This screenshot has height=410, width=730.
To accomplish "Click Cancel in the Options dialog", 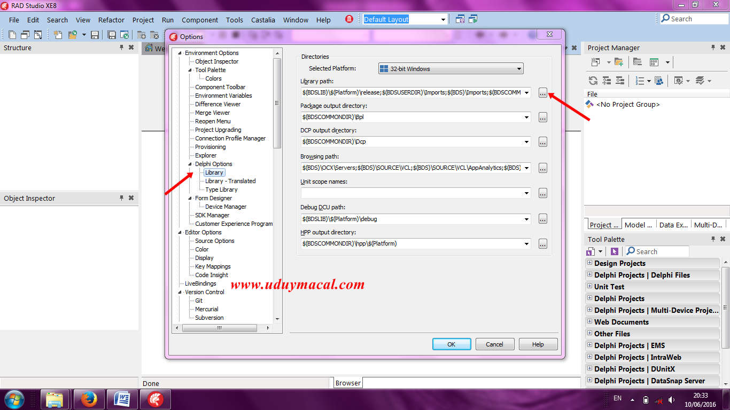I will (x=495, y=344).
